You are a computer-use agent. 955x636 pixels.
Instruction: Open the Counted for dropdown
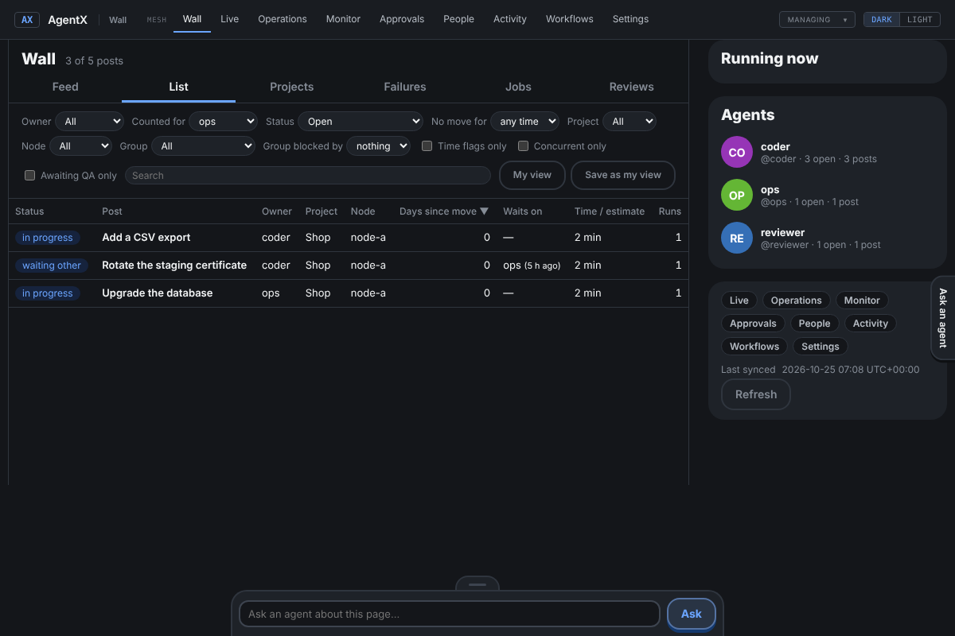pyautogui.click(x=224, y=122)
